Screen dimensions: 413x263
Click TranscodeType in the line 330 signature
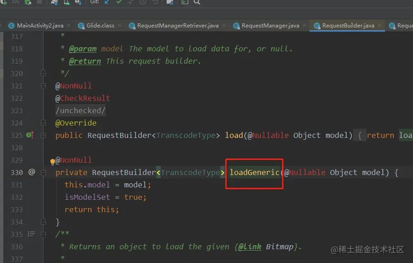190,172
